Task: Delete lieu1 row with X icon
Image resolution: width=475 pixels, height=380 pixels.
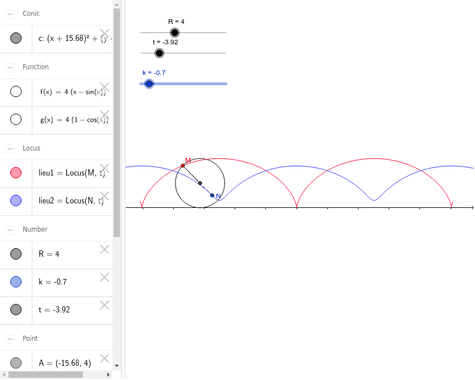Action: click(105, 168)
